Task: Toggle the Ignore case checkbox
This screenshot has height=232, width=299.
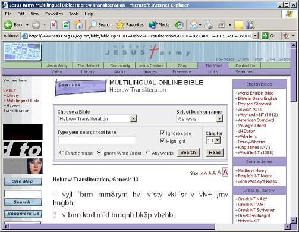Action: point(162,133)
